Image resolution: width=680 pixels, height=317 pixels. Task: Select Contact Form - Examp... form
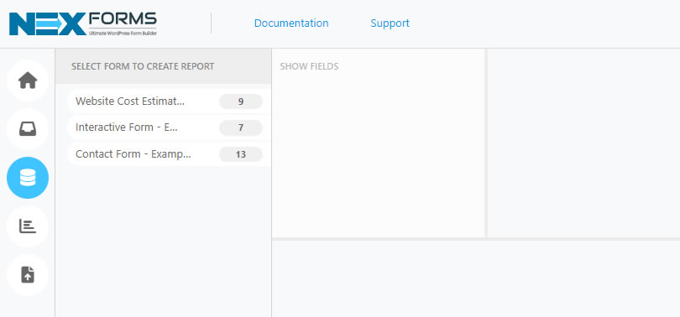(x=169, y=154)
